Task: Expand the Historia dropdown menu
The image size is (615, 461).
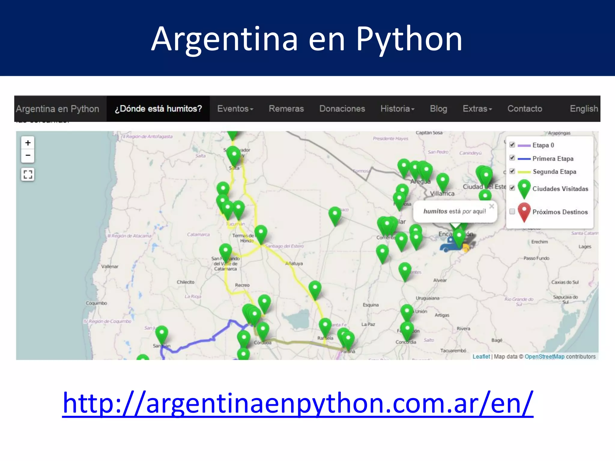Action: (398, 109)
